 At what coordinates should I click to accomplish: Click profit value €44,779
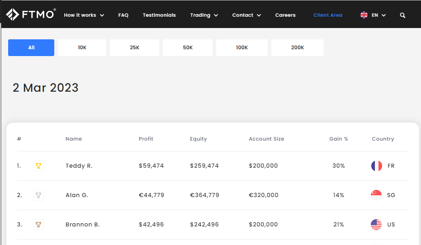(x=151, y=195)
